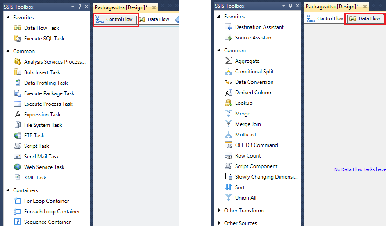Expand the Other Sources group
Image resolution: width=386 pixels, height=226 pixels.
pos(219,223)
